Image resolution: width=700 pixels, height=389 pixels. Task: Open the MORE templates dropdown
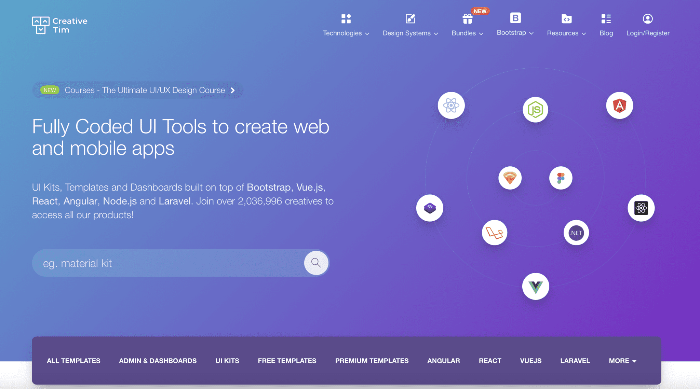[x=622, y=361]
